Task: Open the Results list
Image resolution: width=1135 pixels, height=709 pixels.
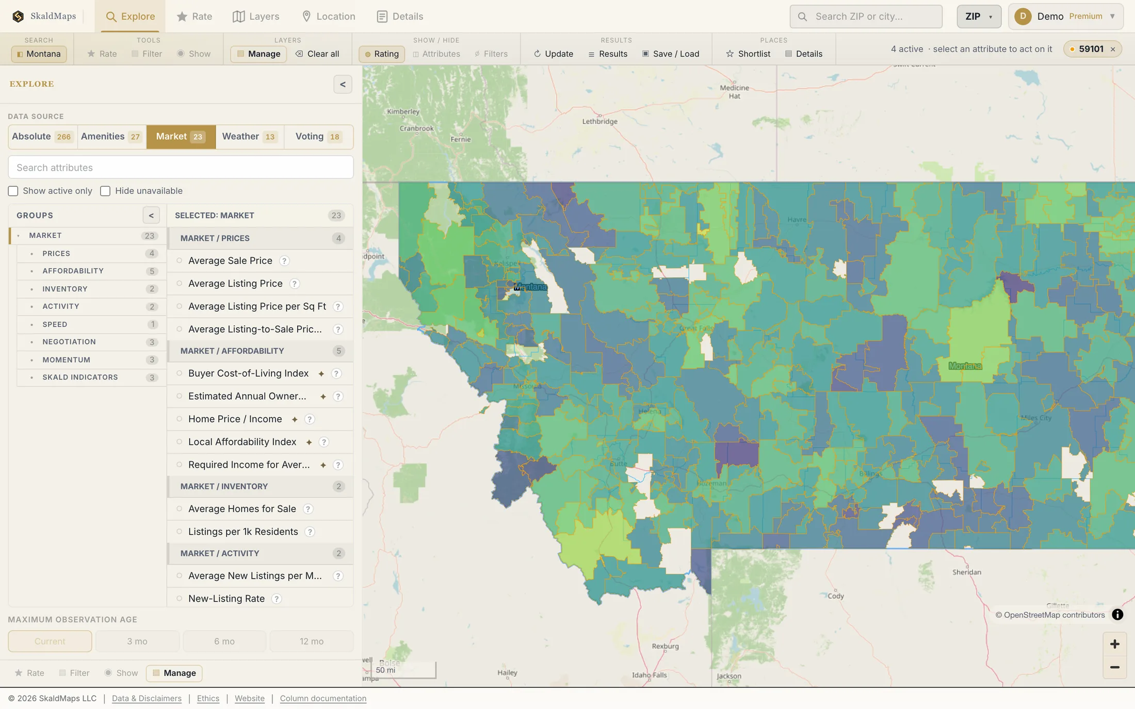Action: coord(608,54)
